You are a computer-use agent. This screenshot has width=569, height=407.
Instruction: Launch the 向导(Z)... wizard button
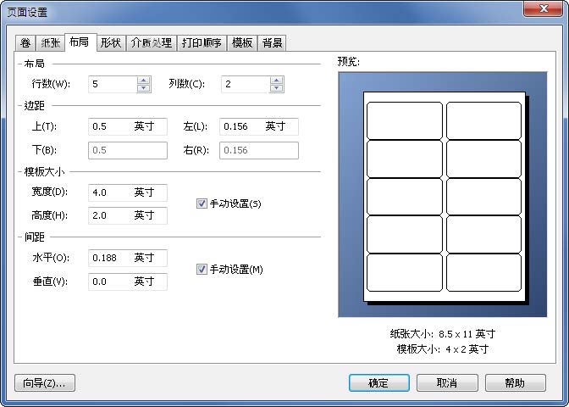[x=45, y=383]
